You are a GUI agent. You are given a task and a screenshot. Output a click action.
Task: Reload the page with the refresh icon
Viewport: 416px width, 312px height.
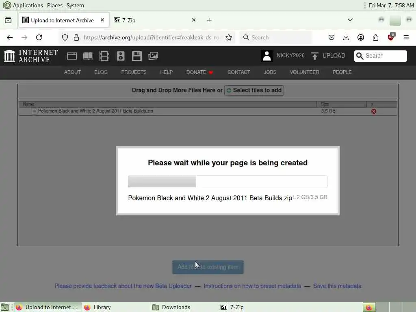39,37
